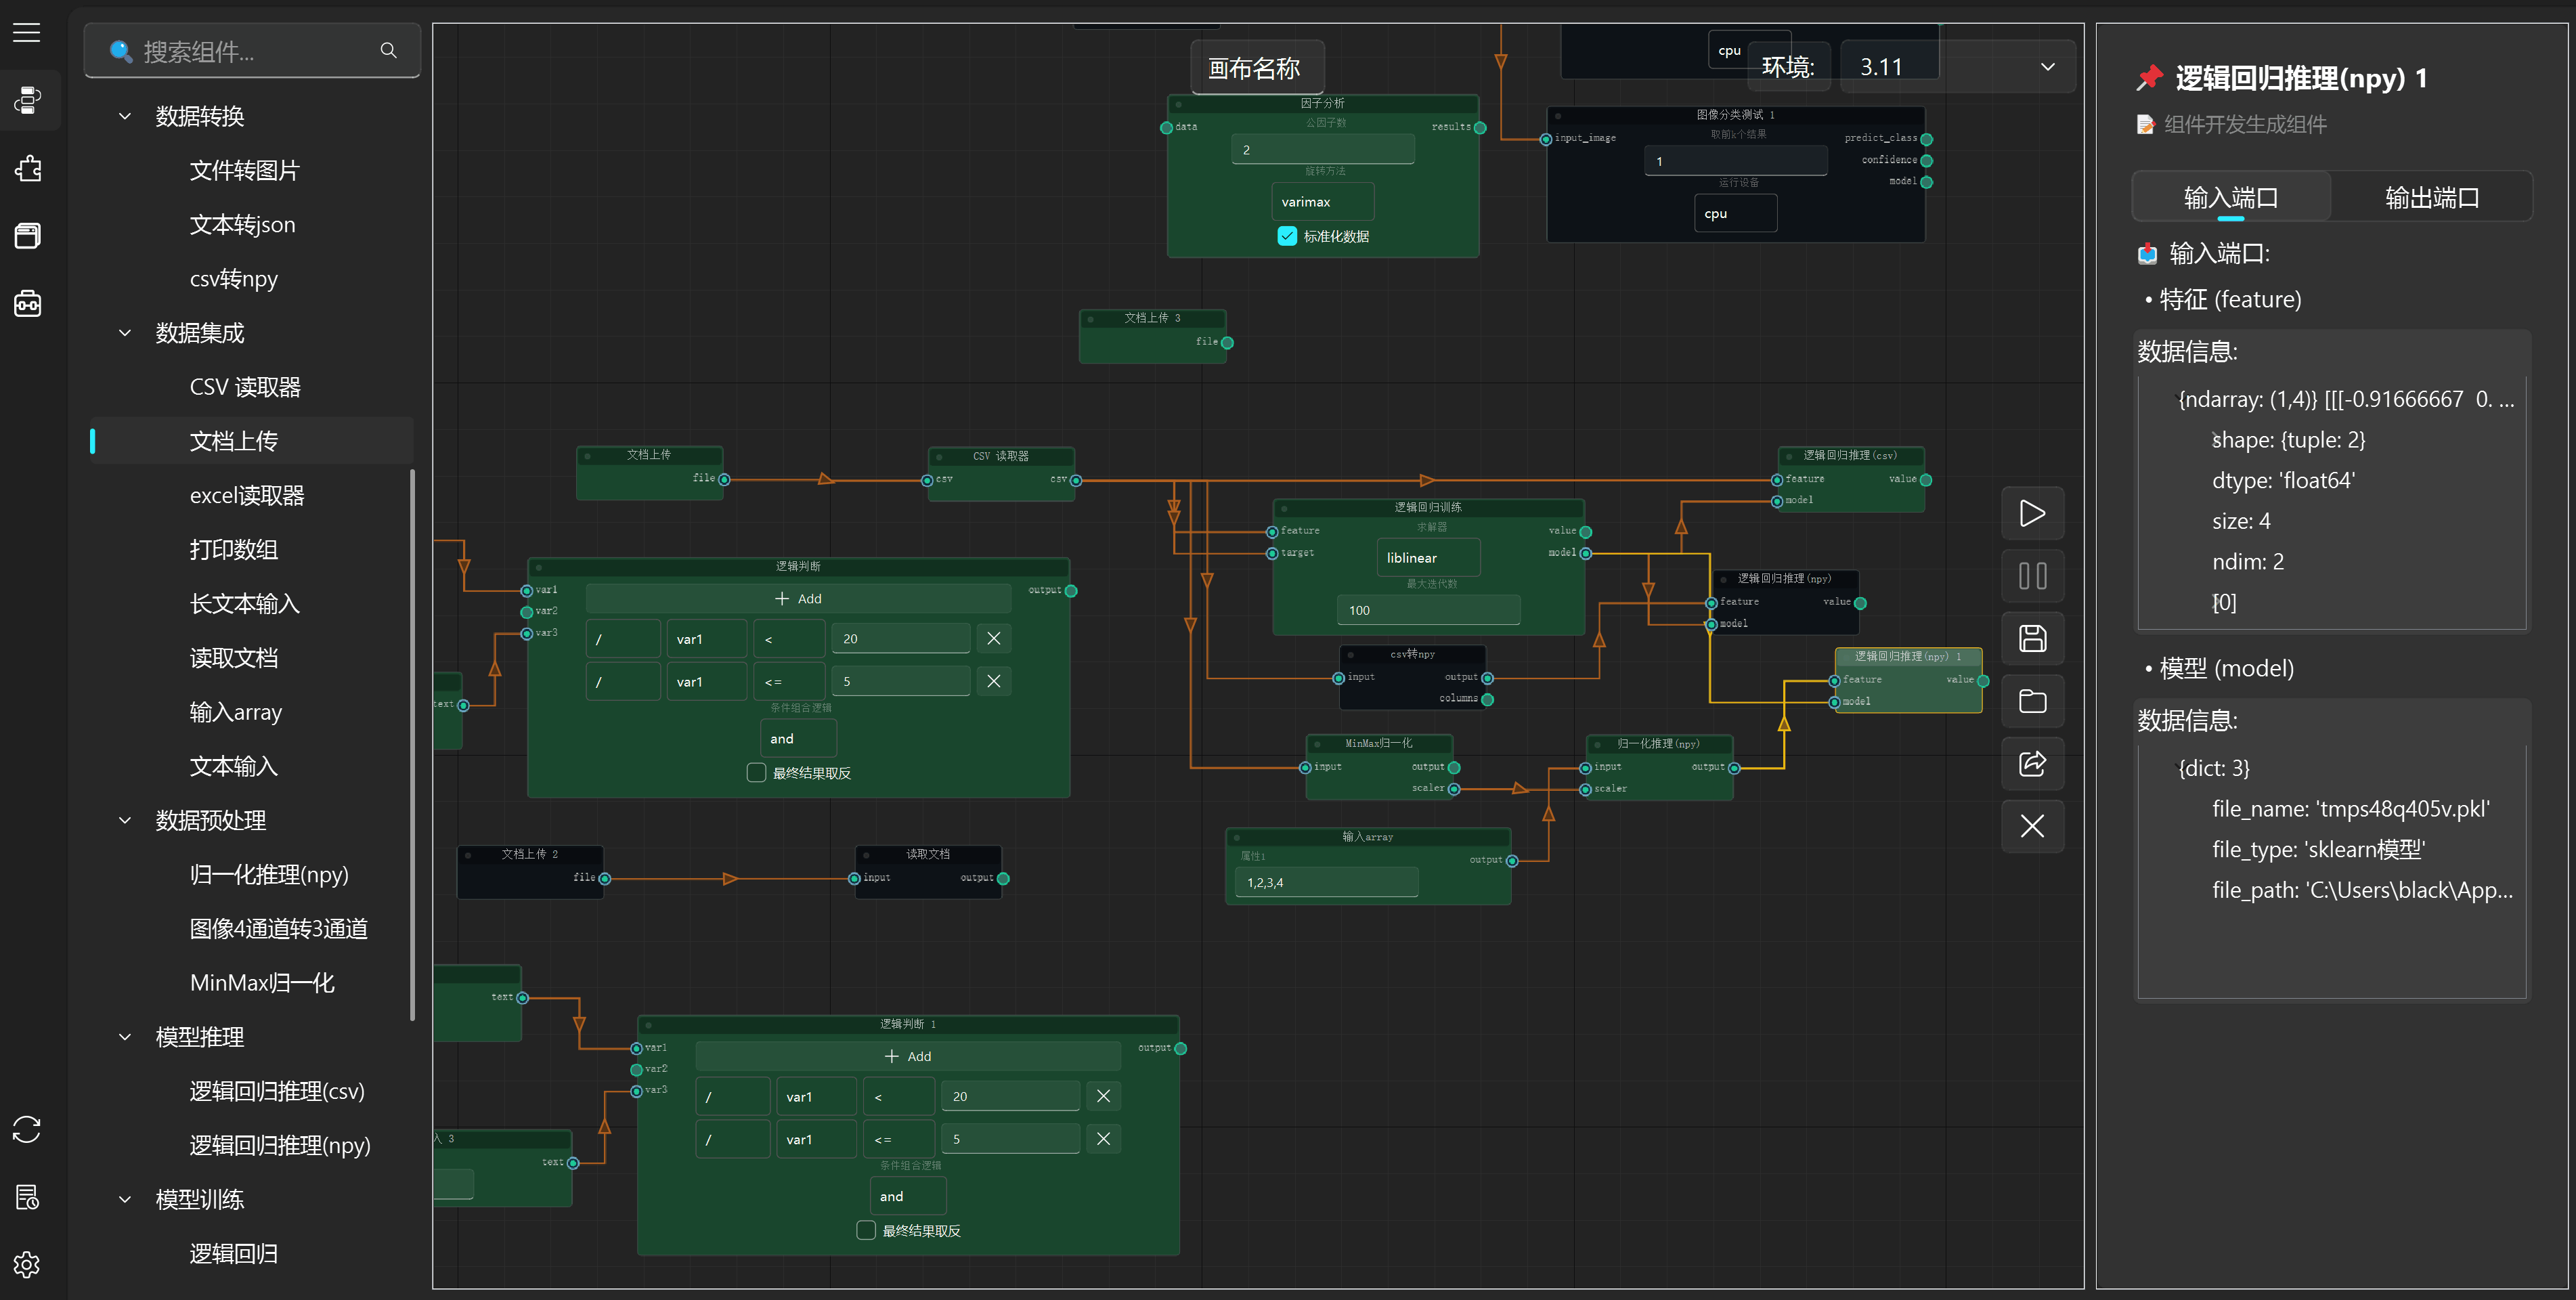Close canvas with the X tool button
The width and height of the screenshot is (2576, 1300).
coord(2032,826)
